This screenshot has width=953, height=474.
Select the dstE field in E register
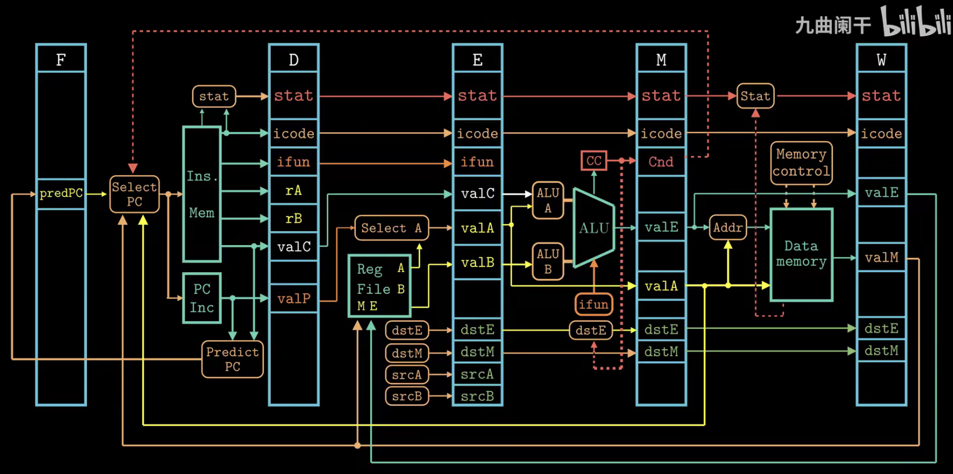pos(478,330)
